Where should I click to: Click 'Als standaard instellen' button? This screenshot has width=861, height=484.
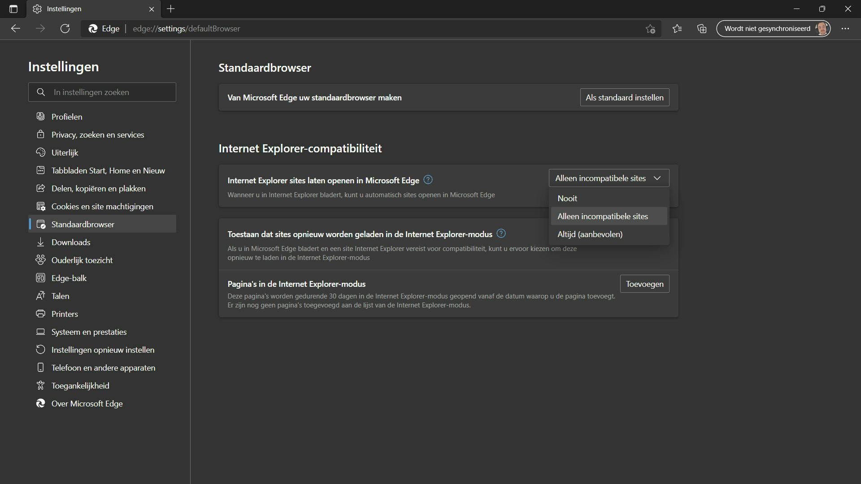624,97
